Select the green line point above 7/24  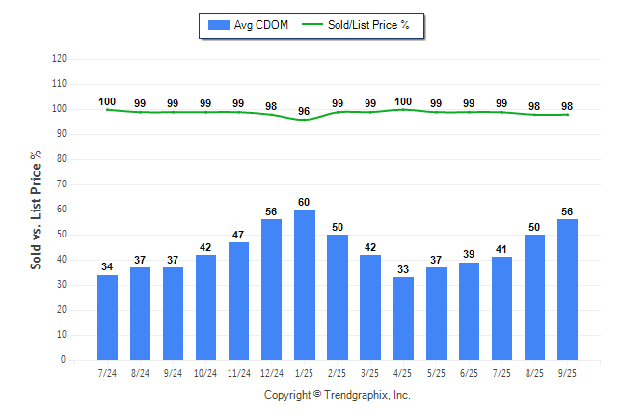[x=107, y=110]
